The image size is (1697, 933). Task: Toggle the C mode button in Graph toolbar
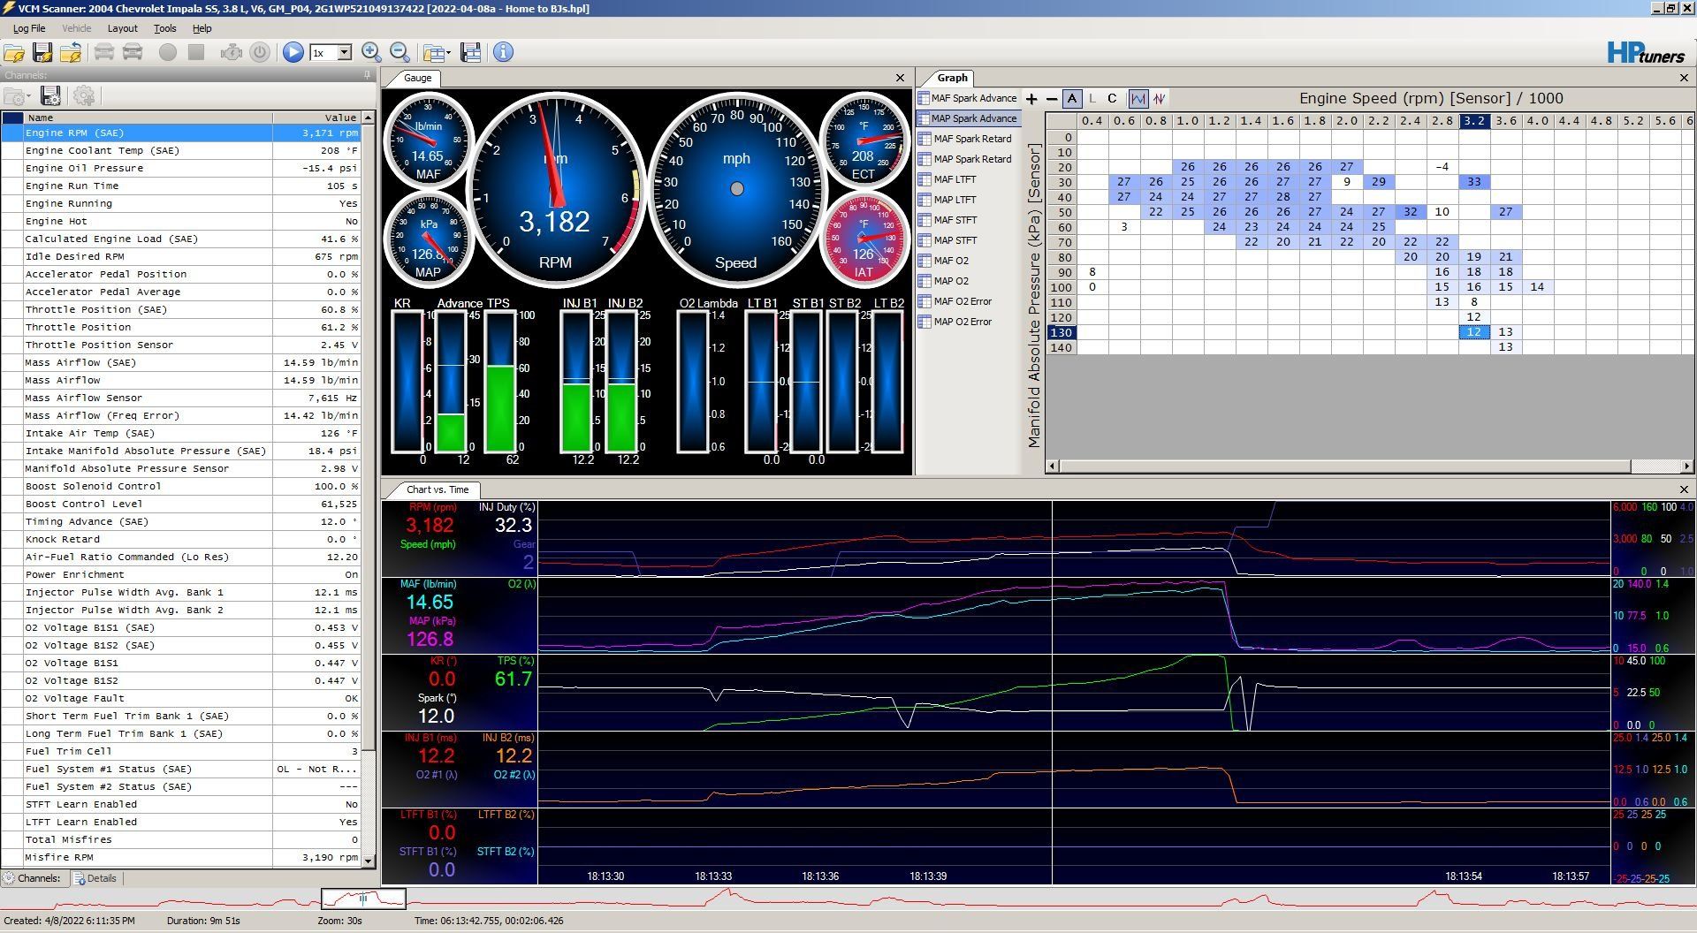1112,99
